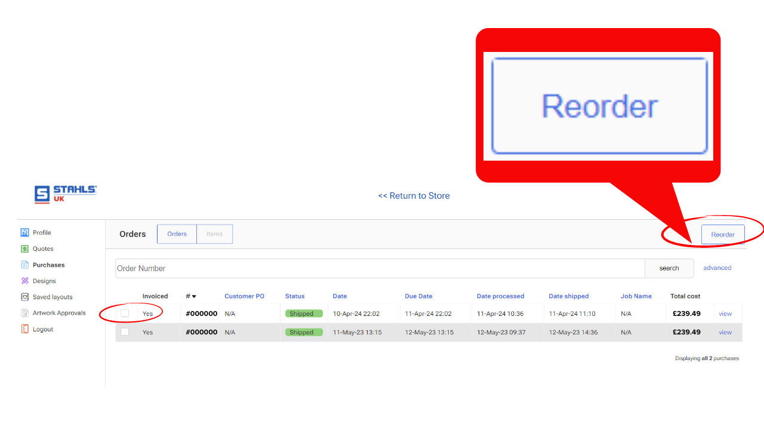Screen dimensions: 764x430
Task: Click the Logout icon in sidebar
Action: pyautogui.click(x=24, y=329)
